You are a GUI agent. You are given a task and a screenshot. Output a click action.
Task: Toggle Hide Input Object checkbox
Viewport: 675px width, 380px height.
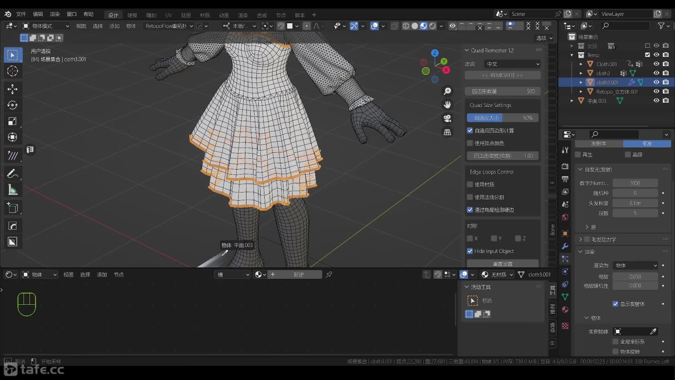(470, 251)
